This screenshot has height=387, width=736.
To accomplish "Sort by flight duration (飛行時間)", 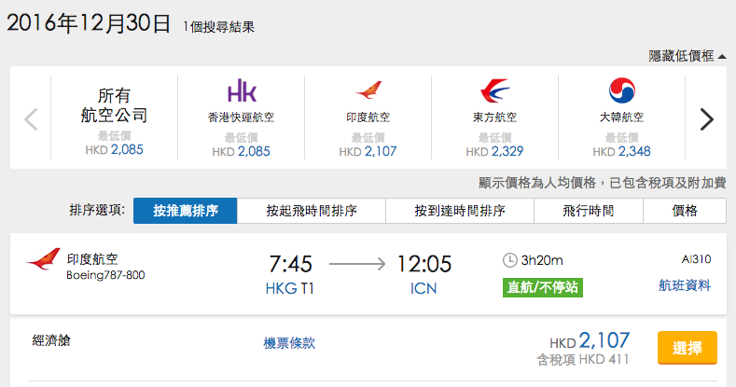I will point(588,211).
